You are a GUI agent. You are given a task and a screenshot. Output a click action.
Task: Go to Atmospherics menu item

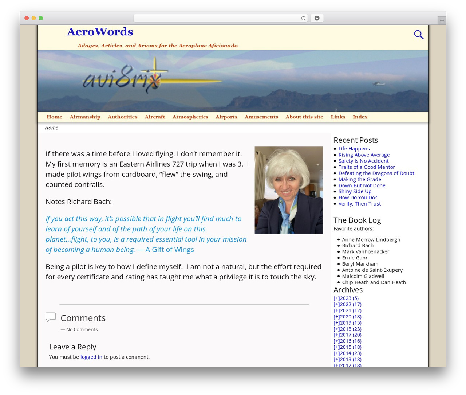pos(190,117)
